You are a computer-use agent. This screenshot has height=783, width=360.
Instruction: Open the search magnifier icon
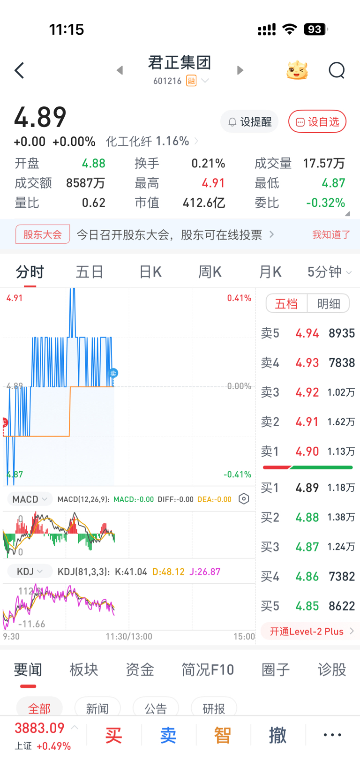[x=337, y=71]
